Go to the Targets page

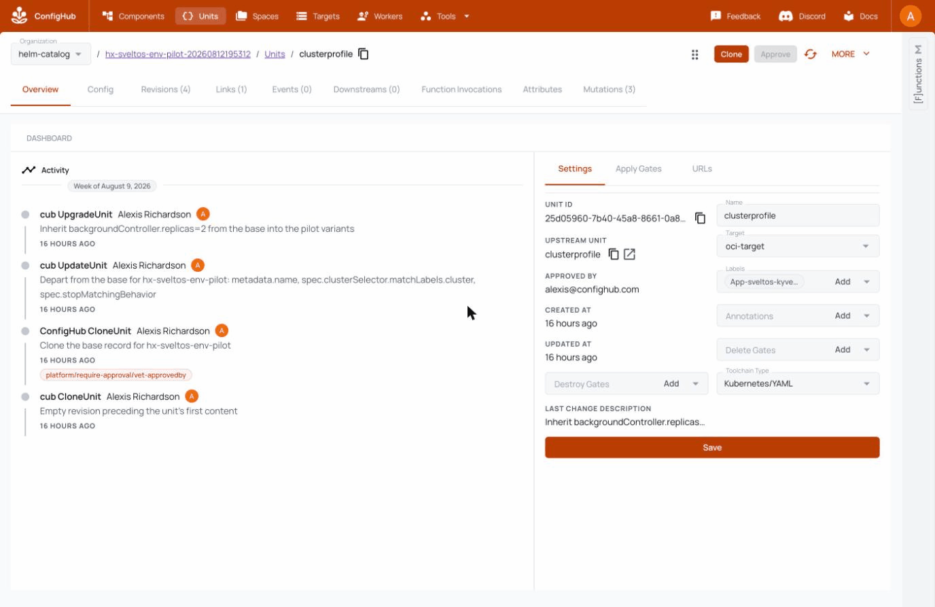[318, 16]
